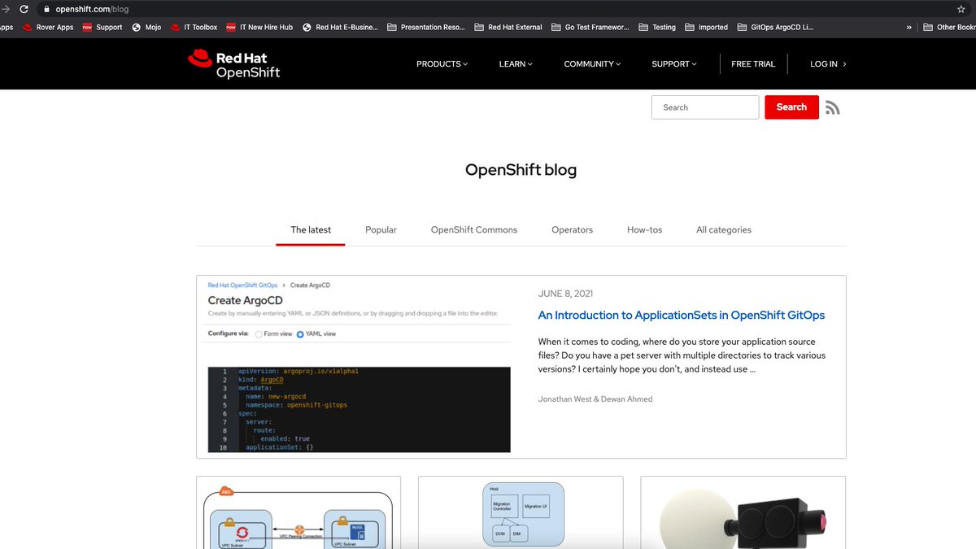Open the Mojo bookmark
Image resolution: width=976 pixels, height=549 pixels.
(146, 27)
